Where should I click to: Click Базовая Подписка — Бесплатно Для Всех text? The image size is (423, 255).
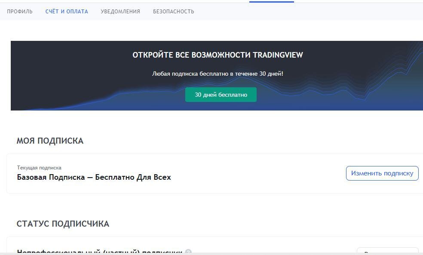coord(94,177)
